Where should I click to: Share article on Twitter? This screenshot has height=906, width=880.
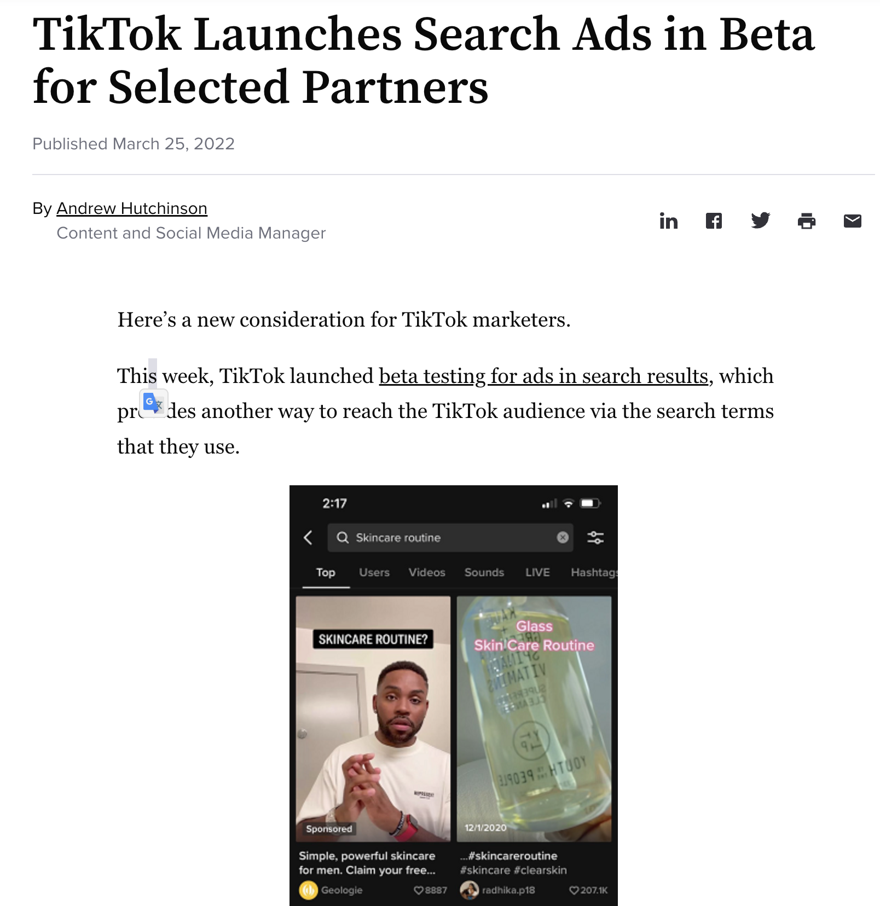tap(760, 221)
